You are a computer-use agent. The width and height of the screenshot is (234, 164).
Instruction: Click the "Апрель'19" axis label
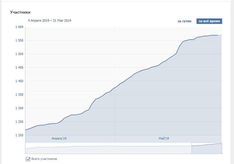coord(59,139)
